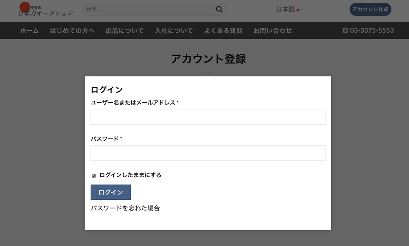Click the 日本刀オークション site logo
Image resolution: width=409 pixels, height=246 pixels.
click(46, 10)
